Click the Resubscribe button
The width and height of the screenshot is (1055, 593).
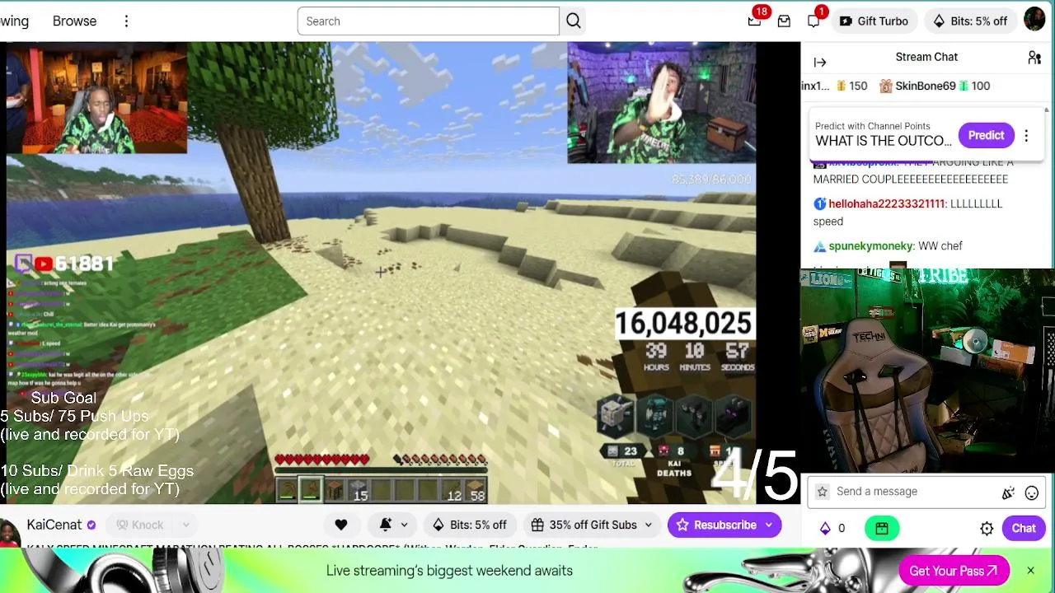tap(715, 525)
